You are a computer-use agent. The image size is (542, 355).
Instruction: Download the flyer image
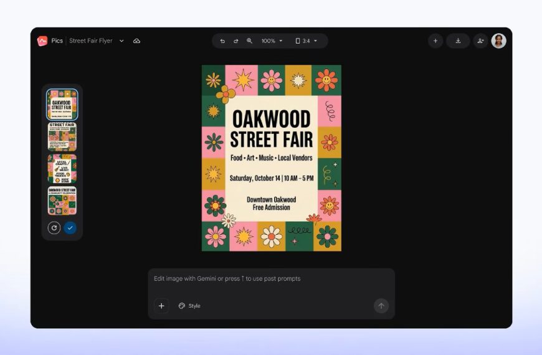[458, 40]
